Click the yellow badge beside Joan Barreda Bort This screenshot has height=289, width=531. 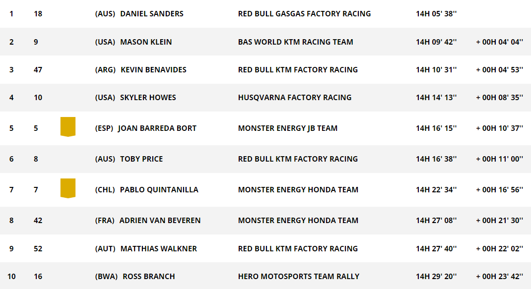67,126
